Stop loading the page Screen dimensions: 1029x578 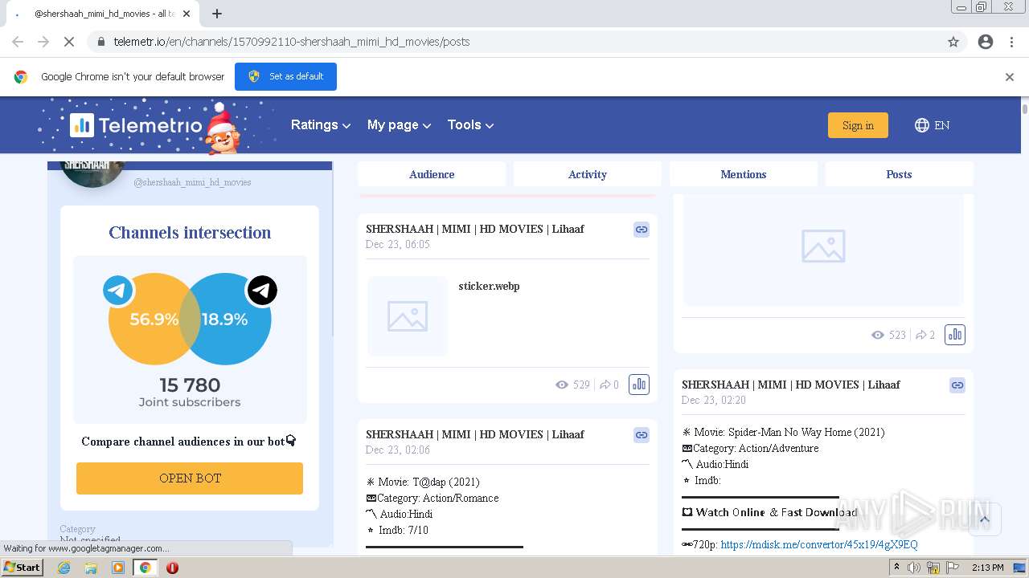pyautogui.click(x=69, y=42)
